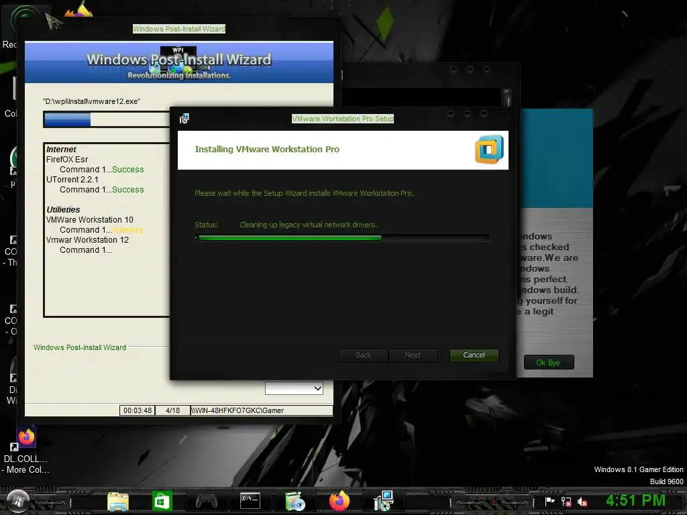Open File Explorer from the taskbar
687x515 pixels.
click(118, 501)
